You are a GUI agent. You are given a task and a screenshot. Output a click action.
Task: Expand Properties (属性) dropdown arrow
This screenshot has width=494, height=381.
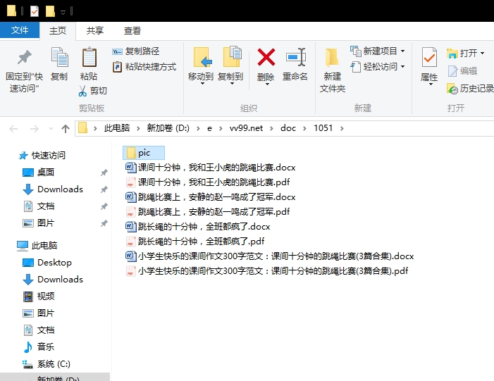pyautogui.click(x=431, y=85)
